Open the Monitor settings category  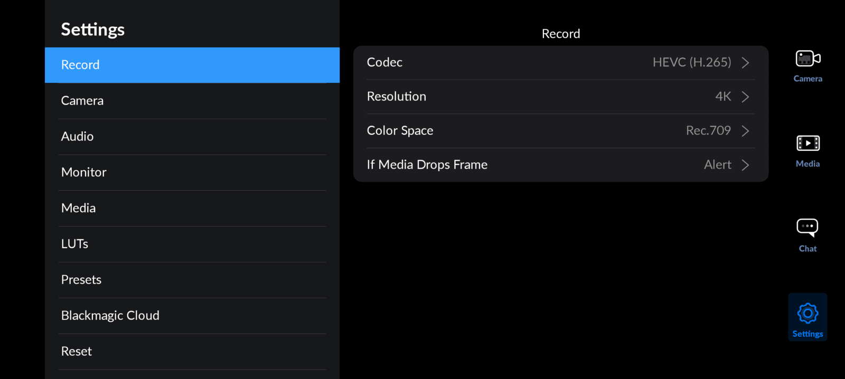pyautogui.click(x=192, y=172)
